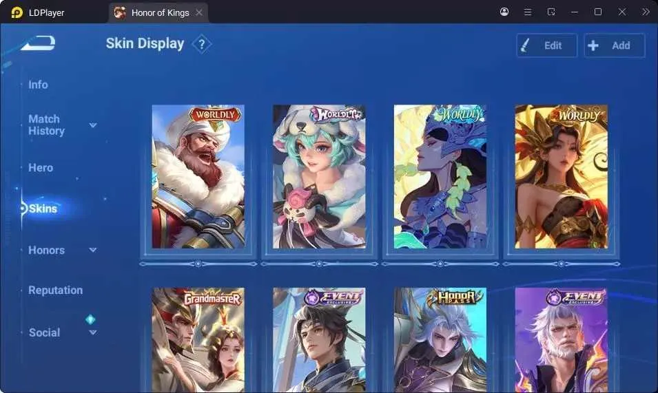Select the golden headdress woman Worldly skin

[x=561, y=176]
